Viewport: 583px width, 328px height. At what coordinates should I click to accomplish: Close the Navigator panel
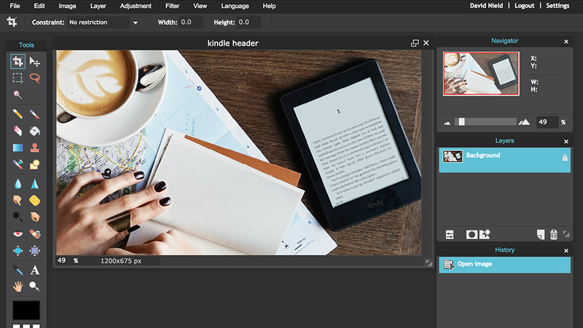click(566, 42)
